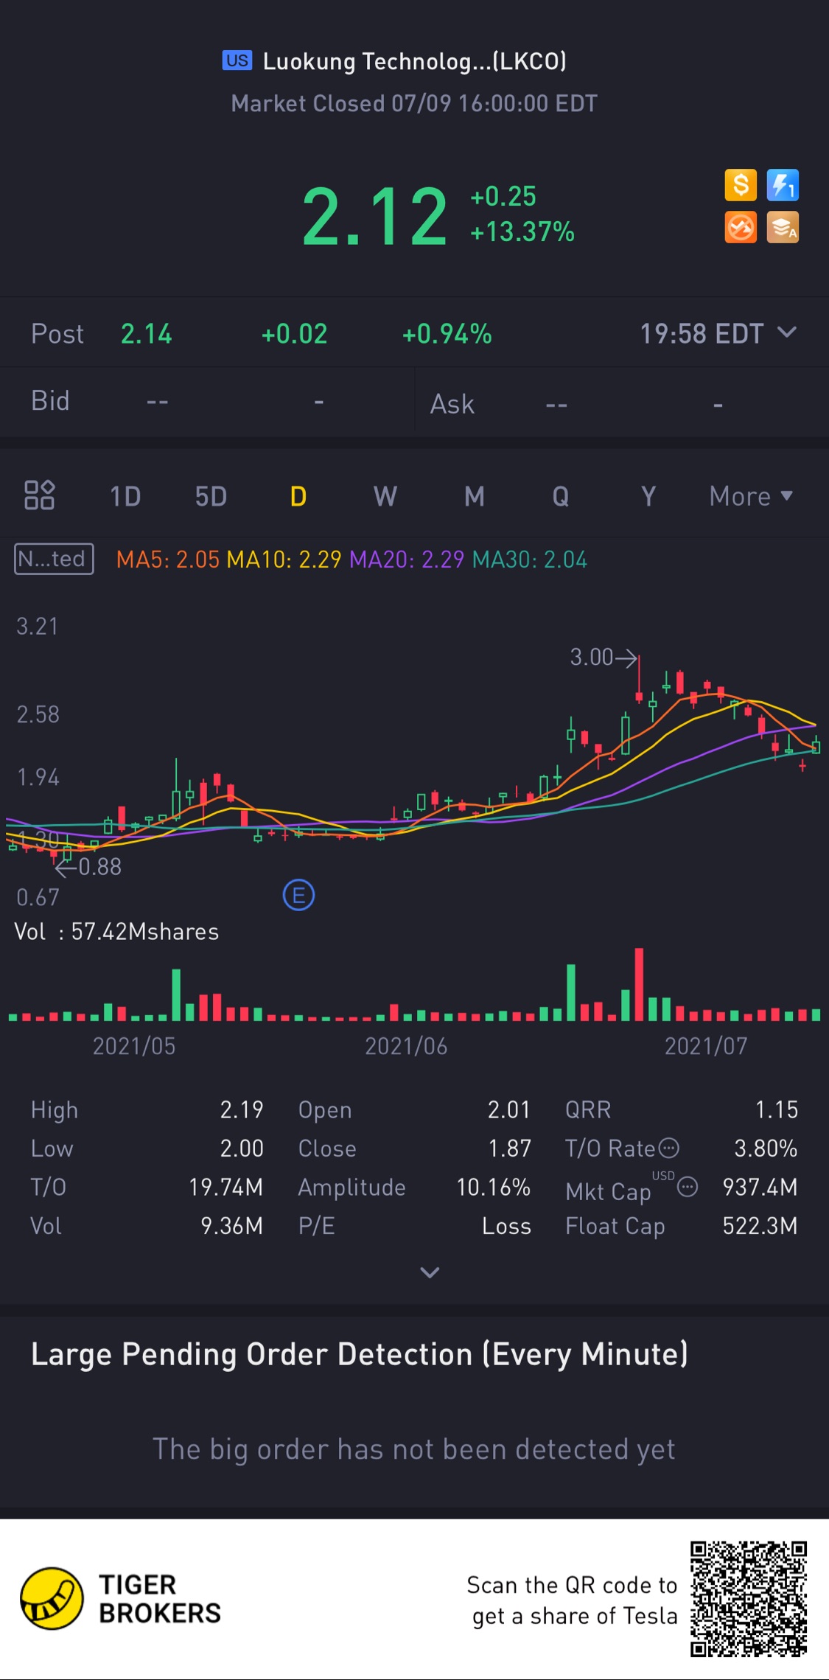This screenshot has width=829, height=1680.
Task: Toggle the N...ted adjustment box
Action: click(x=54, y=559)
